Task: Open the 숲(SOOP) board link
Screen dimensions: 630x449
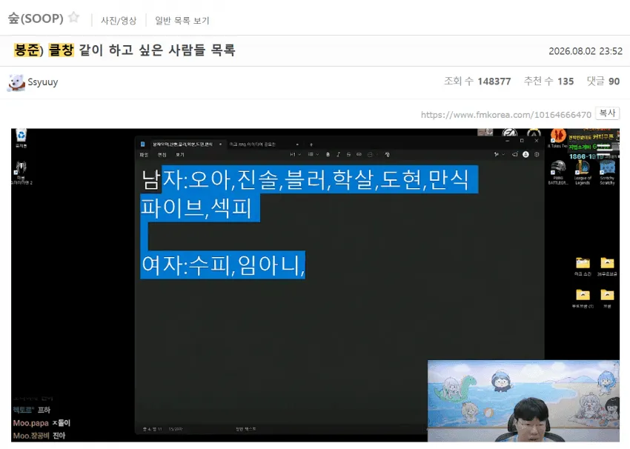Action: [x=36, y=19]
